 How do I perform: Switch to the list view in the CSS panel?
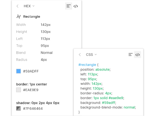coord(131,55)
